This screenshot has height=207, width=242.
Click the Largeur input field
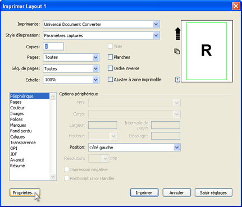[103, 125]
